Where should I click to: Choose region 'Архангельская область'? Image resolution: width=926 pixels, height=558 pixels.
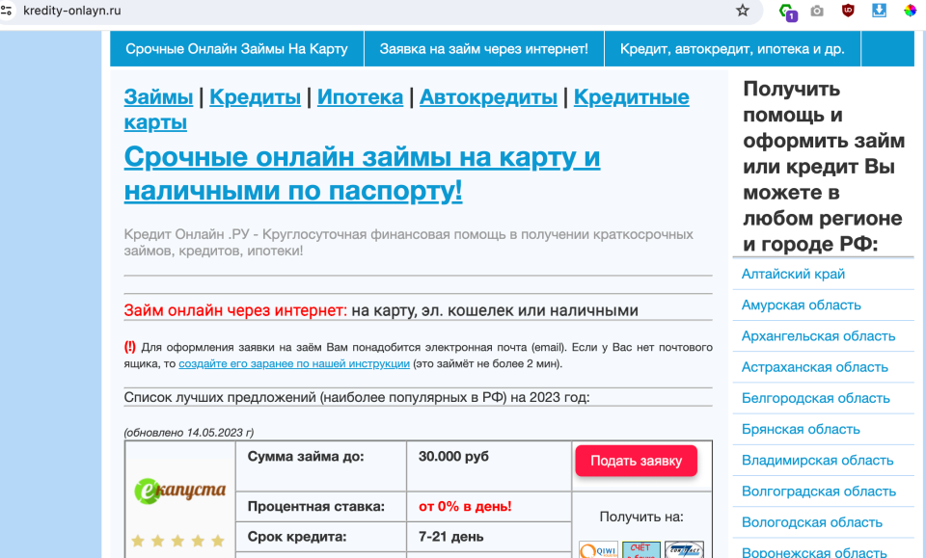819,336
